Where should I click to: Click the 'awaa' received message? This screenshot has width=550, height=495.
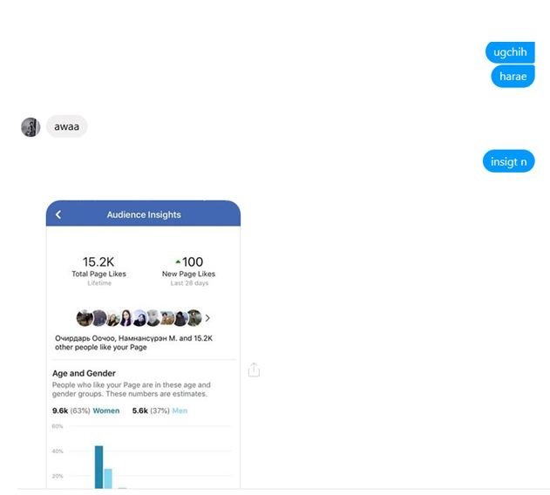pyautogui.click(x=66, y=126)
